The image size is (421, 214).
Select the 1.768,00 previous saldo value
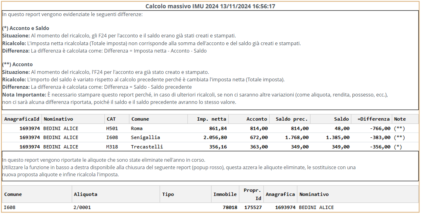point(297,138)
